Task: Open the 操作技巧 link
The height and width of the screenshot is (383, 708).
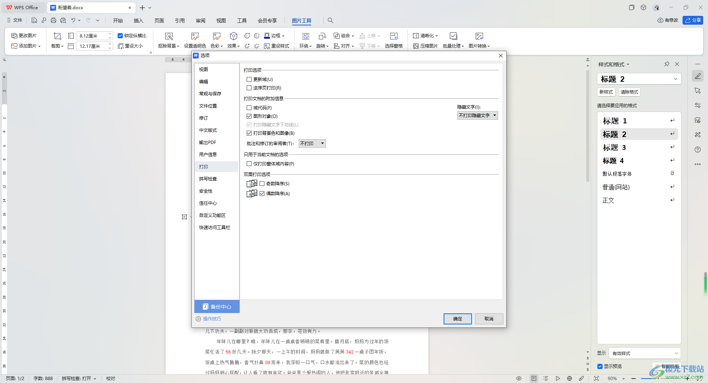Action: 209,319
